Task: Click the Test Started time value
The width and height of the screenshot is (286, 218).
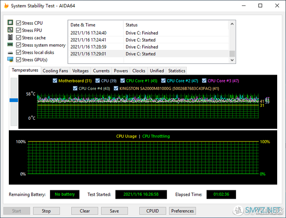Action: click(x=141, y=194)
